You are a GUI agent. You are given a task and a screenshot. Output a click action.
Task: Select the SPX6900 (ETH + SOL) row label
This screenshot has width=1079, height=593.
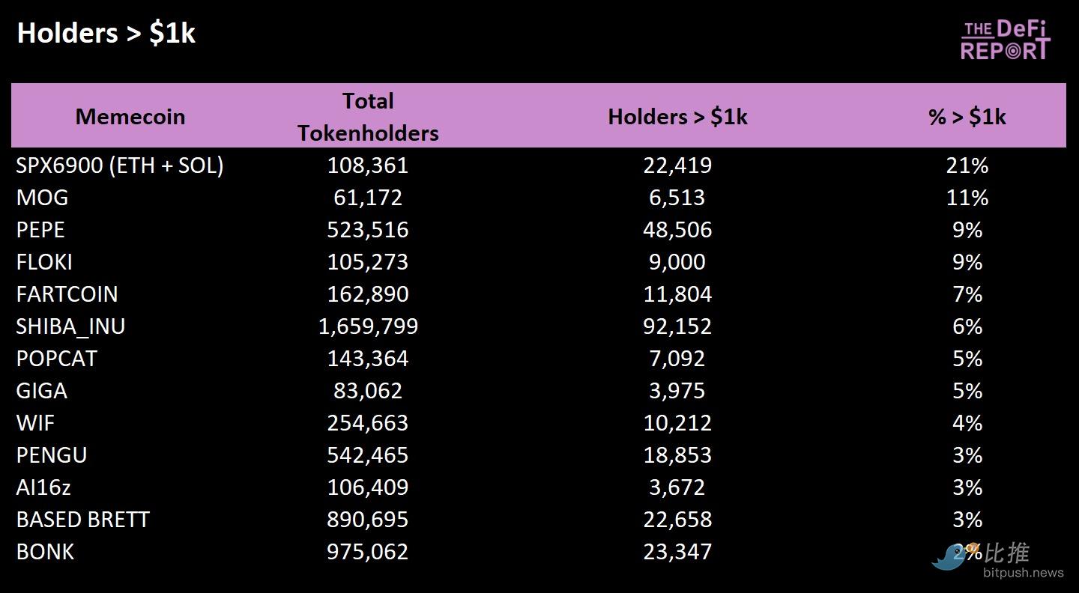[x=120, y=165]
